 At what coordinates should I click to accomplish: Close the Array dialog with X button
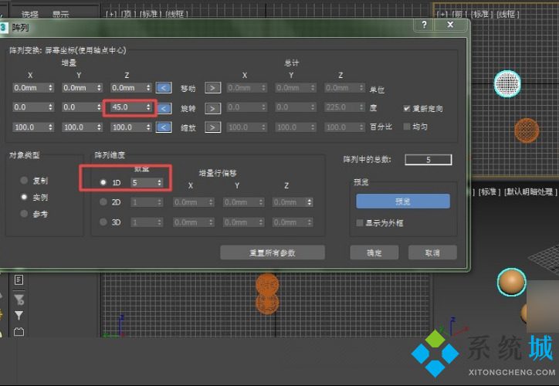click(x=450, y=25)
